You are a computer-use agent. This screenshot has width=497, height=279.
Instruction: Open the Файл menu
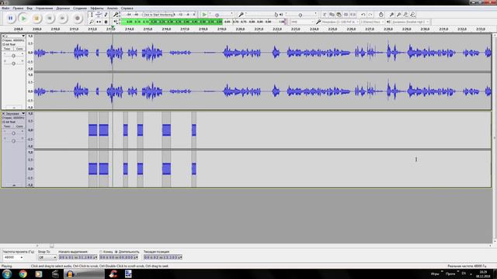pyautogui.click(x=5, y=9)
